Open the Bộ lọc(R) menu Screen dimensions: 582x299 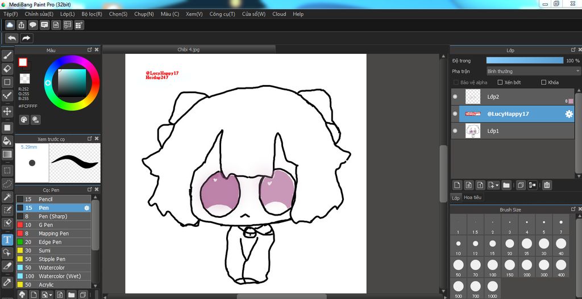(x=92, y=14)
